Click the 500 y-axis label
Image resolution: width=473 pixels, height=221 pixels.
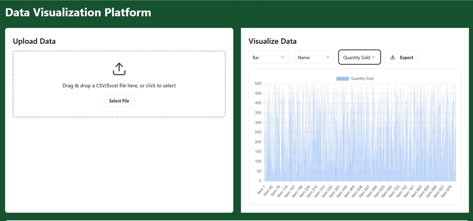tap(258, 83)
